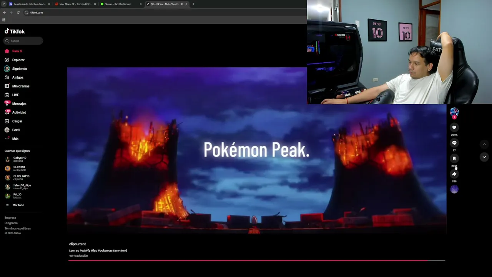Open the #pokemon hashtag in the caption
Viewport: 492px width, 277px height.
click(x=105, y=250)
